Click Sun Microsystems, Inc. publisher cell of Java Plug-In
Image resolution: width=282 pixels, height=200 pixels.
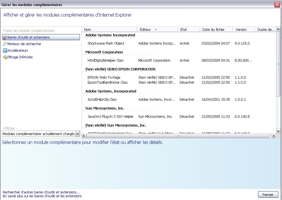tap(155, 116)
